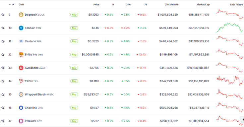This screenshot has height=127, width=244.
Task: Add Polkadot to favorites with star
Action: [3, 121]
